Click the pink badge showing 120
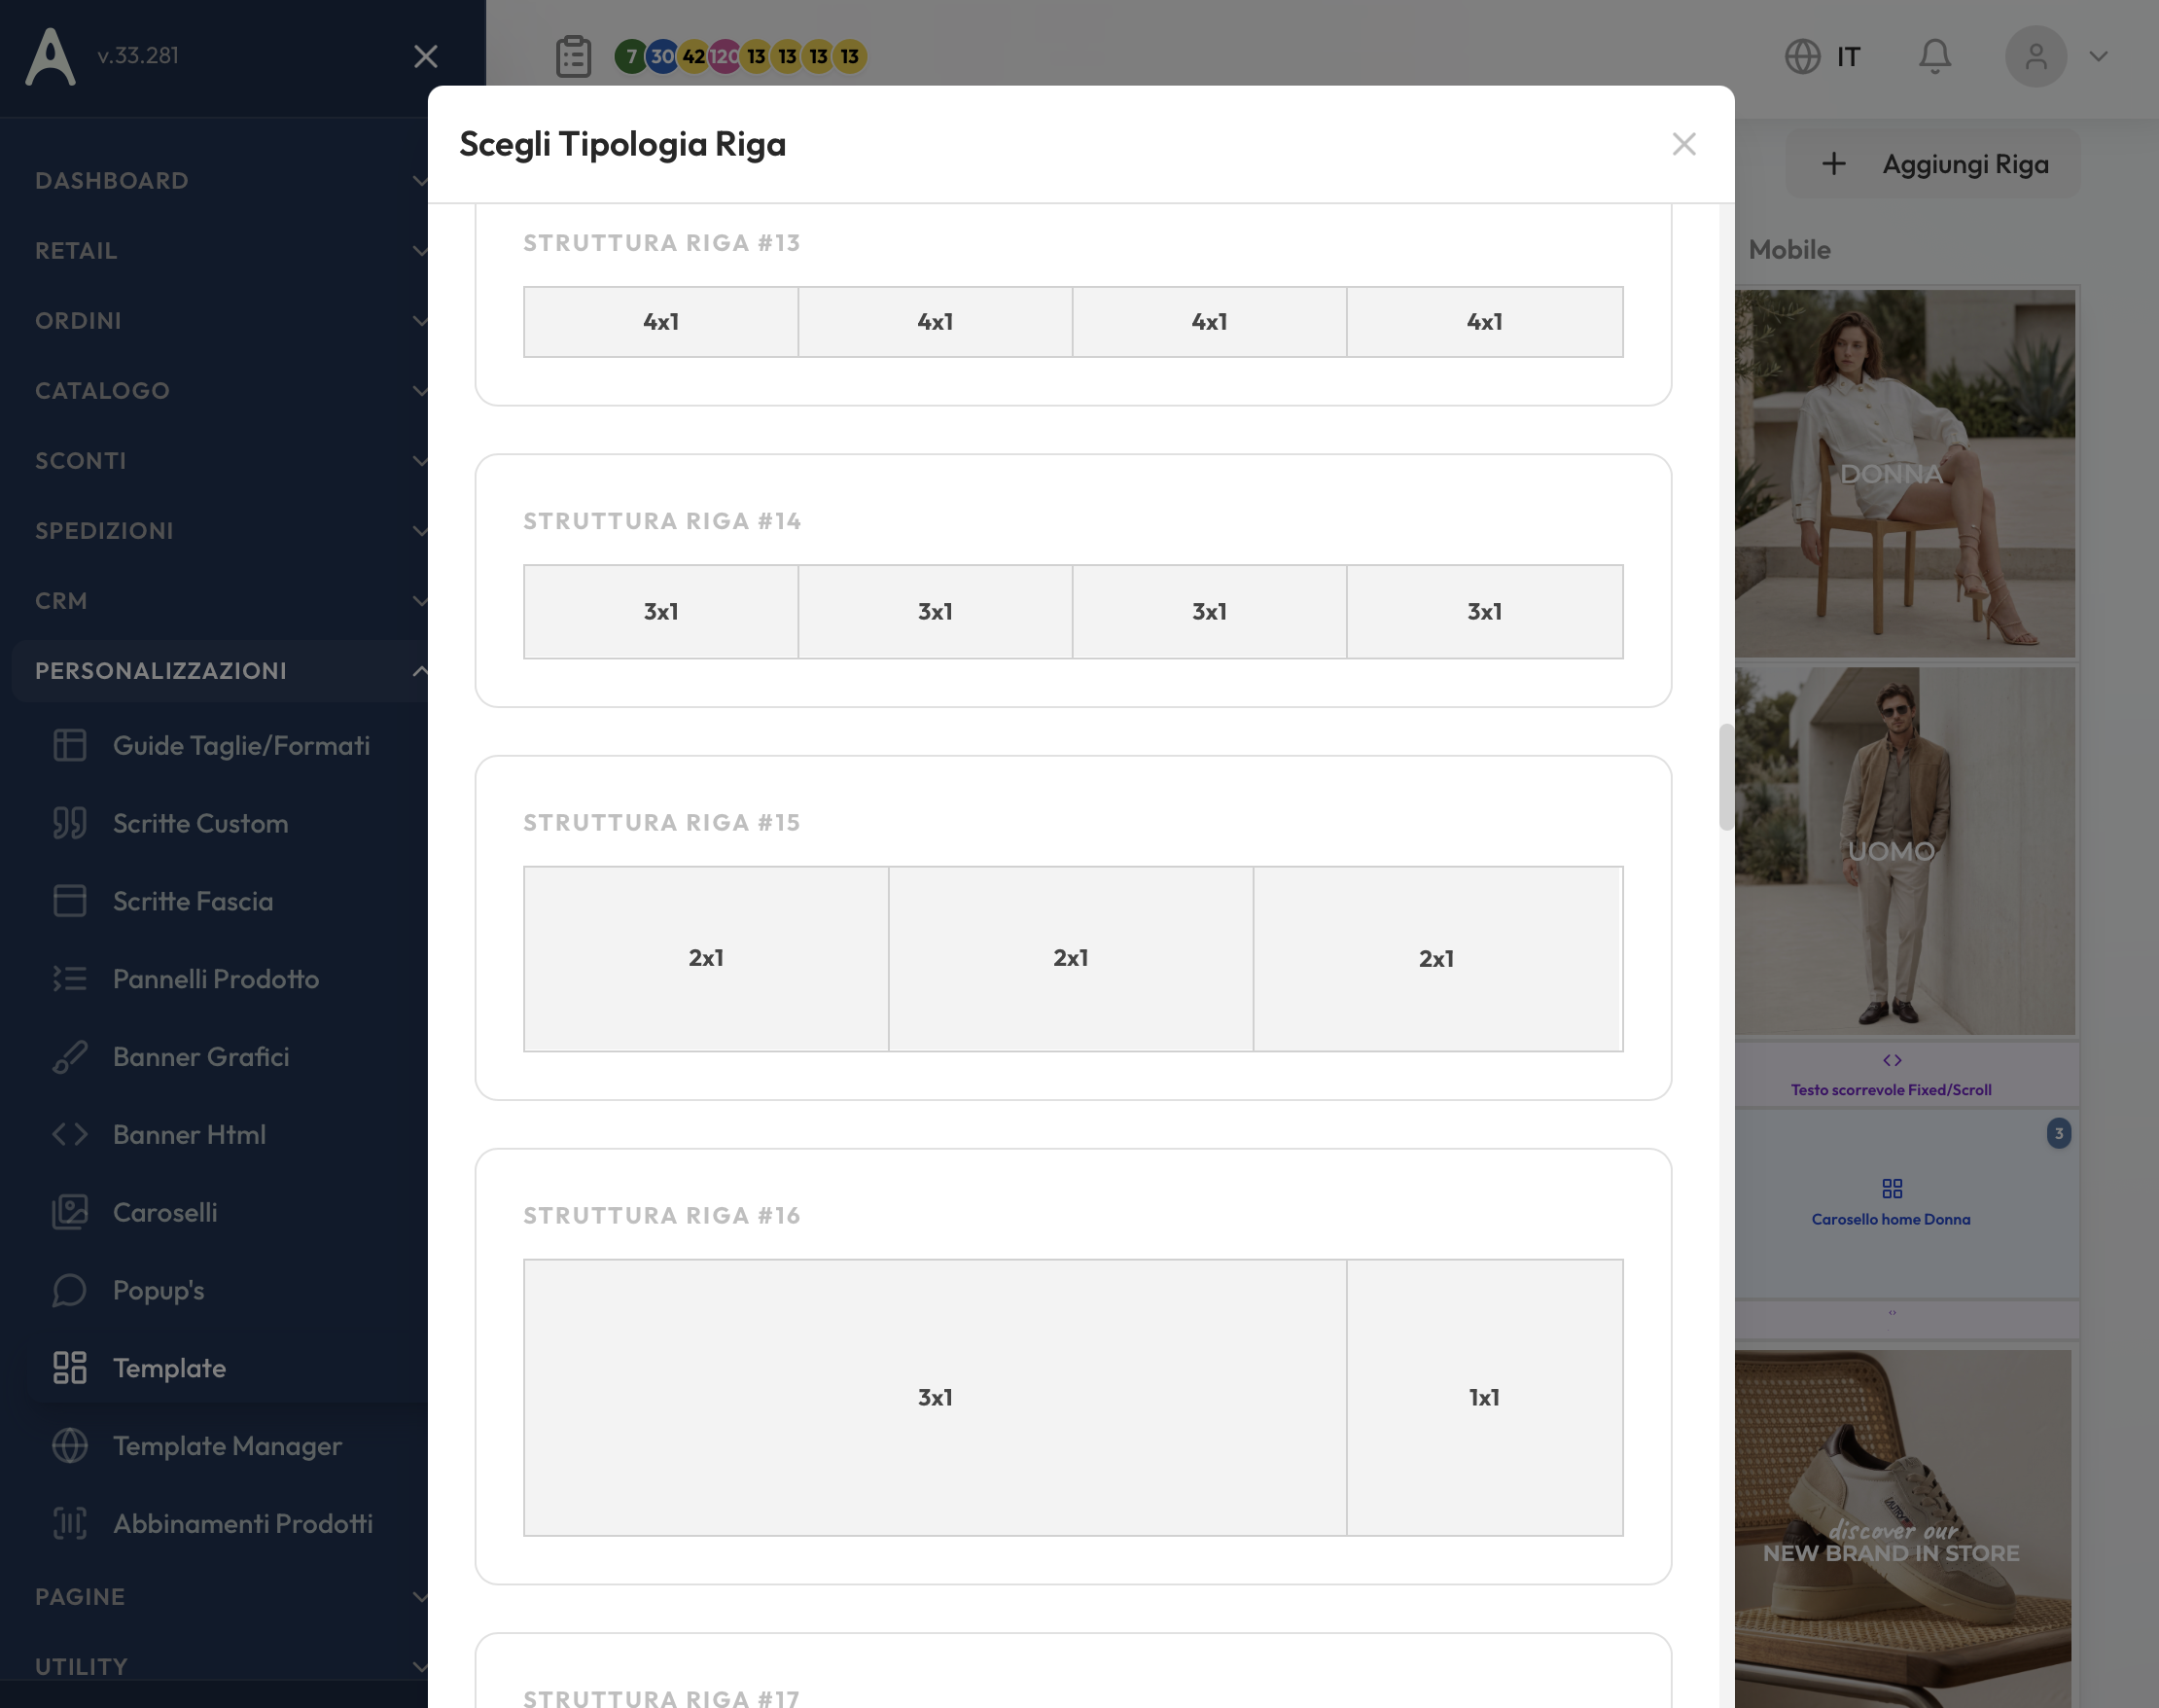Image resolution: width=2159 pixels, height=1708 pixels. coord(724,56)
